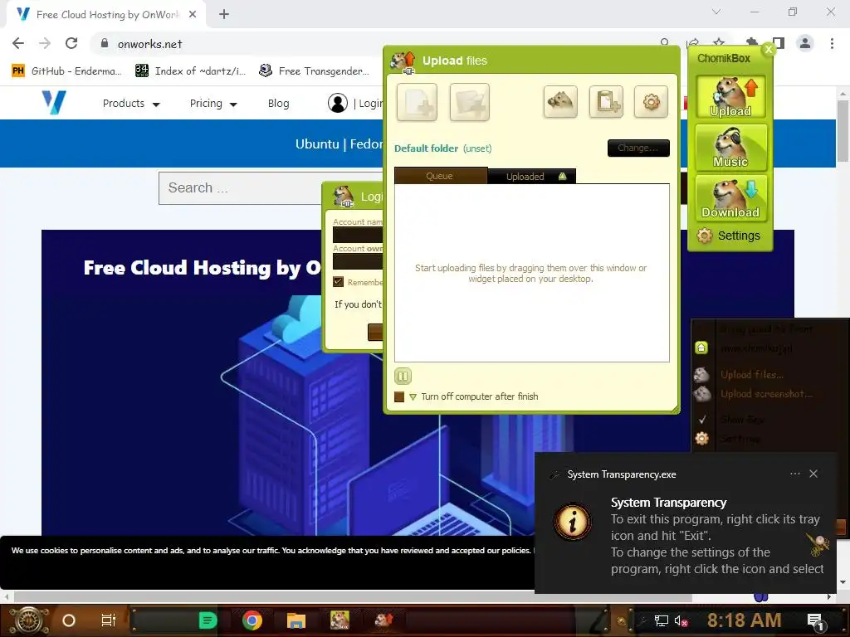850x637 pixels.
Task: Open the tab search chevron in Chrome
Action: pos(716,12)
